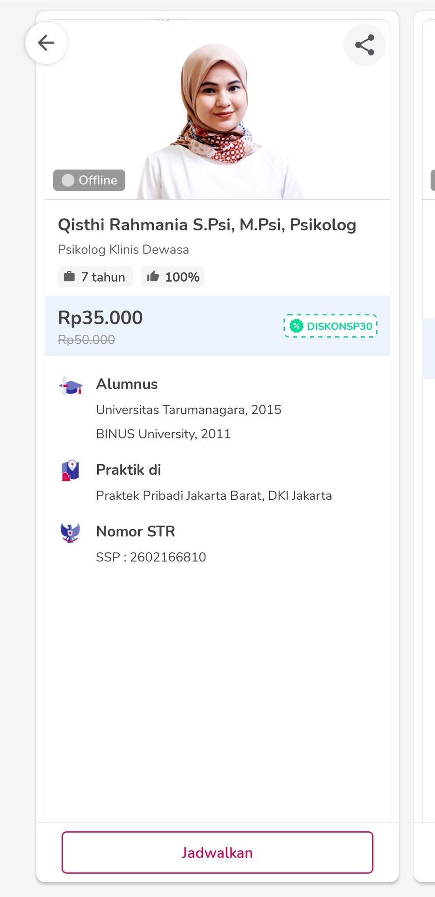Screen dimensions: 435x897
Task: Tap the name Qisthi Rahmania heading
Action: tap(207, 225)
